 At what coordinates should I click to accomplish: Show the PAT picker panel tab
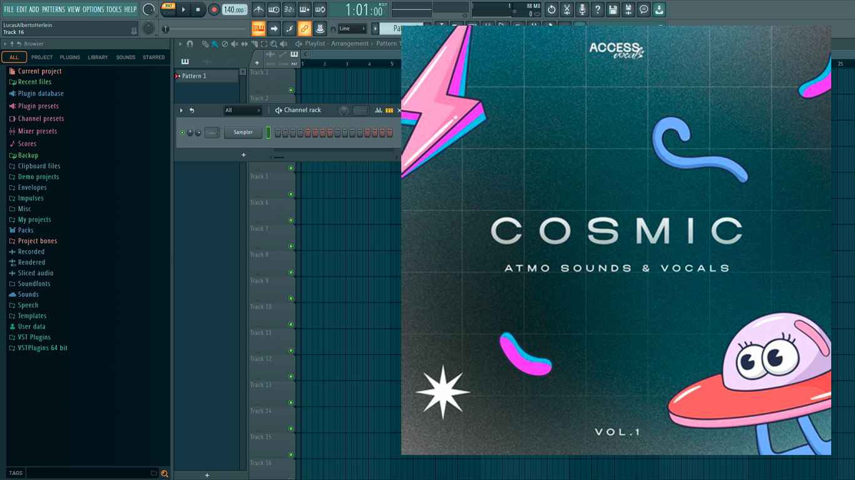[x=294, y=57]
